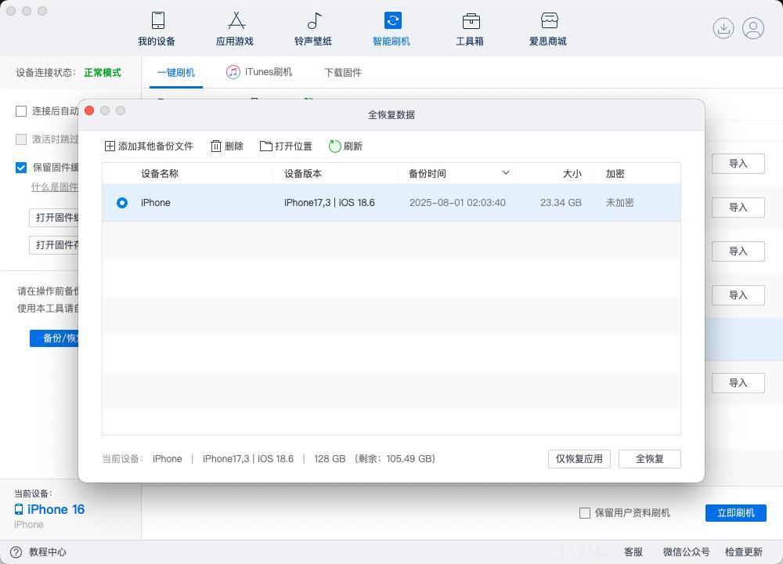The width and height of the screenshot is (783, 564).
Task: Click the 23.34 GB size cell
Action: click(x=561, y=203)
